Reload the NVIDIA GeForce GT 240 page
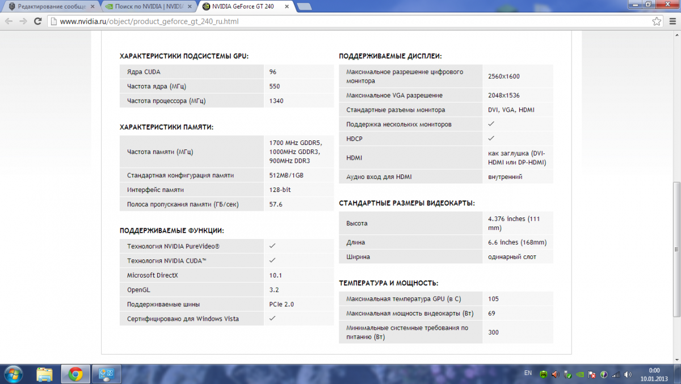Image resolution: width=681 pixels, height=384 pixels. tap(38, 22)
